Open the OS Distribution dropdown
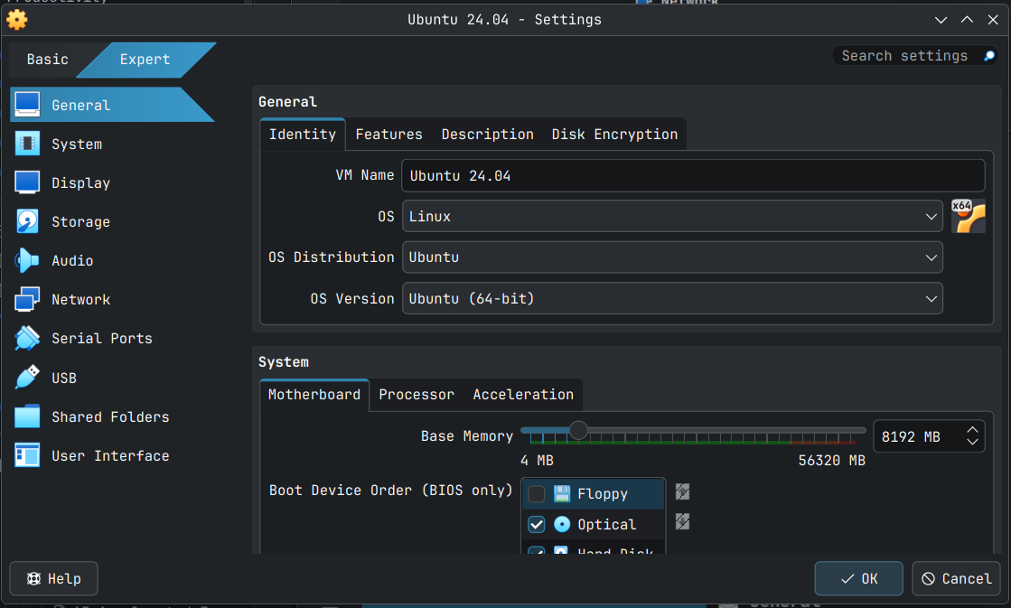This screenshot has height=608, width=1011. click(672, 257)
